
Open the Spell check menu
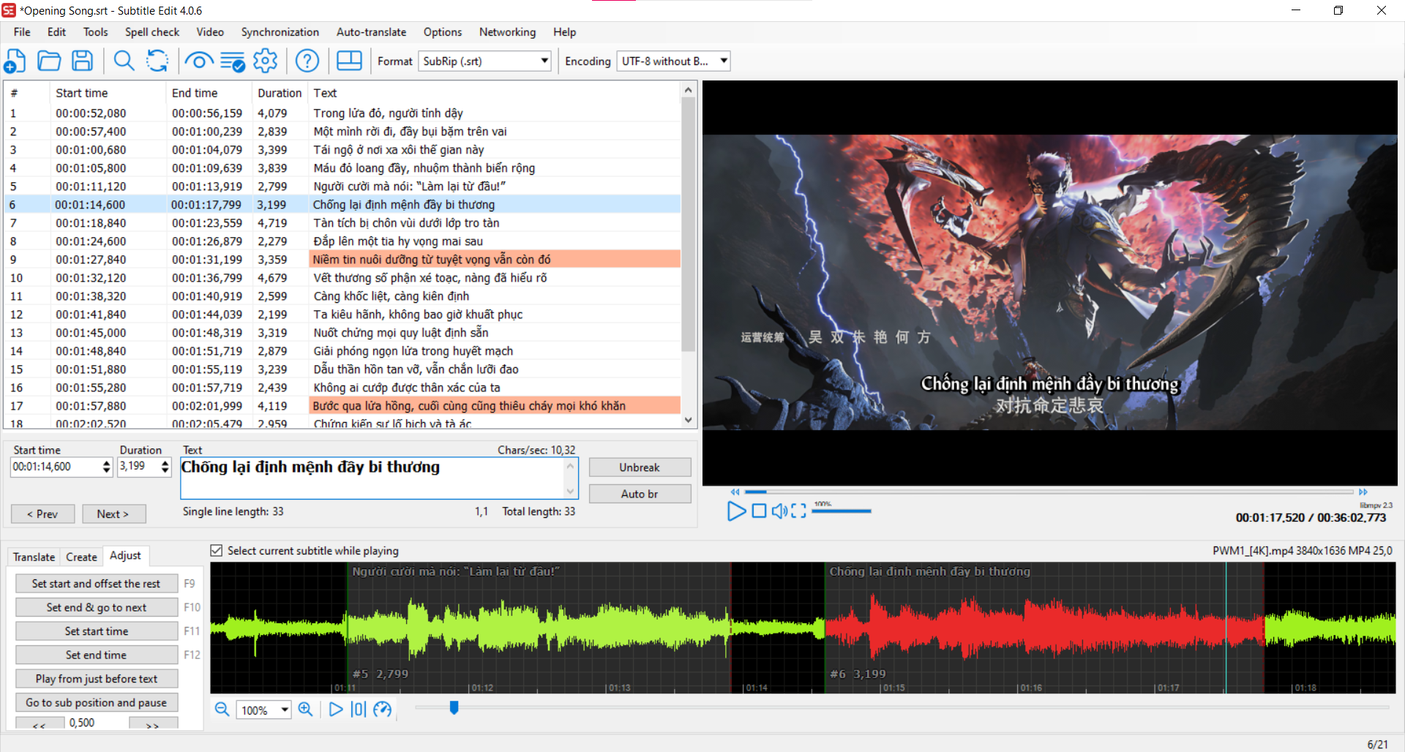152,32
